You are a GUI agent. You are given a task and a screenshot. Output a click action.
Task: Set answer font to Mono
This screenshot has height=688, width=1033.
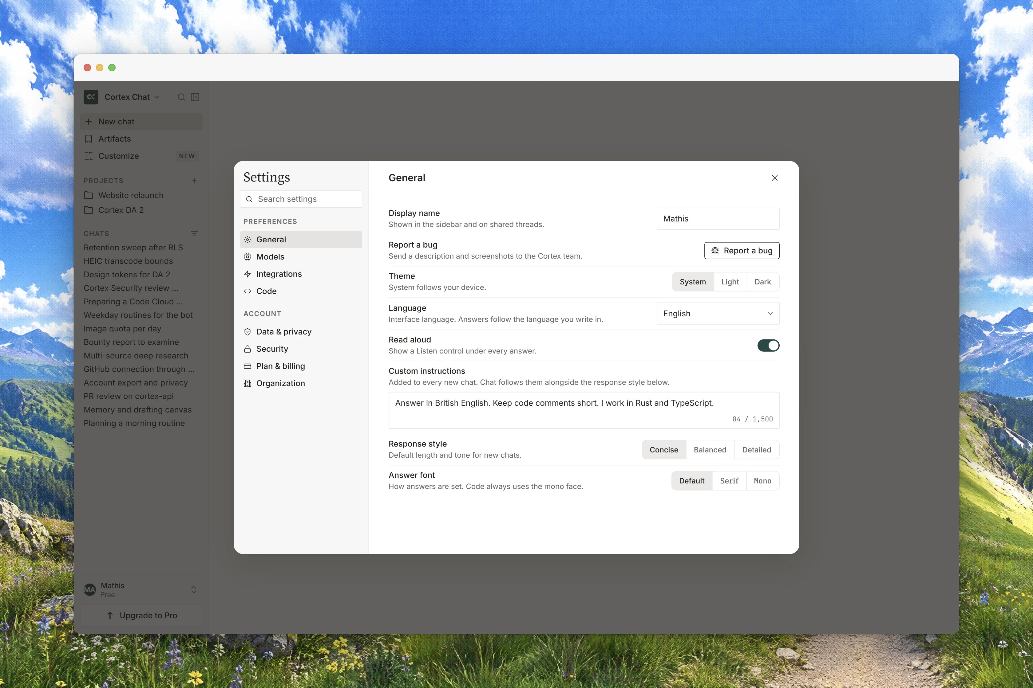pyautogui.click(x=762, y=481)
